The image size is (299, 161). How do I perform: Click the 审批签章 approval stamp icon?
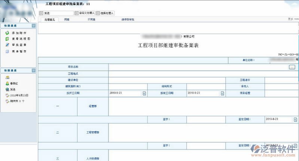pyautogui.click(x=7, y=45)
